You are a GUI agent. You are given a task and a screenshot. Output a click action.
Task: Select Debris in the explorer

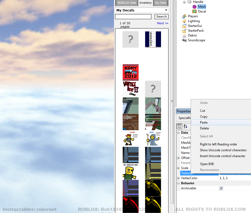coord(192,35)
